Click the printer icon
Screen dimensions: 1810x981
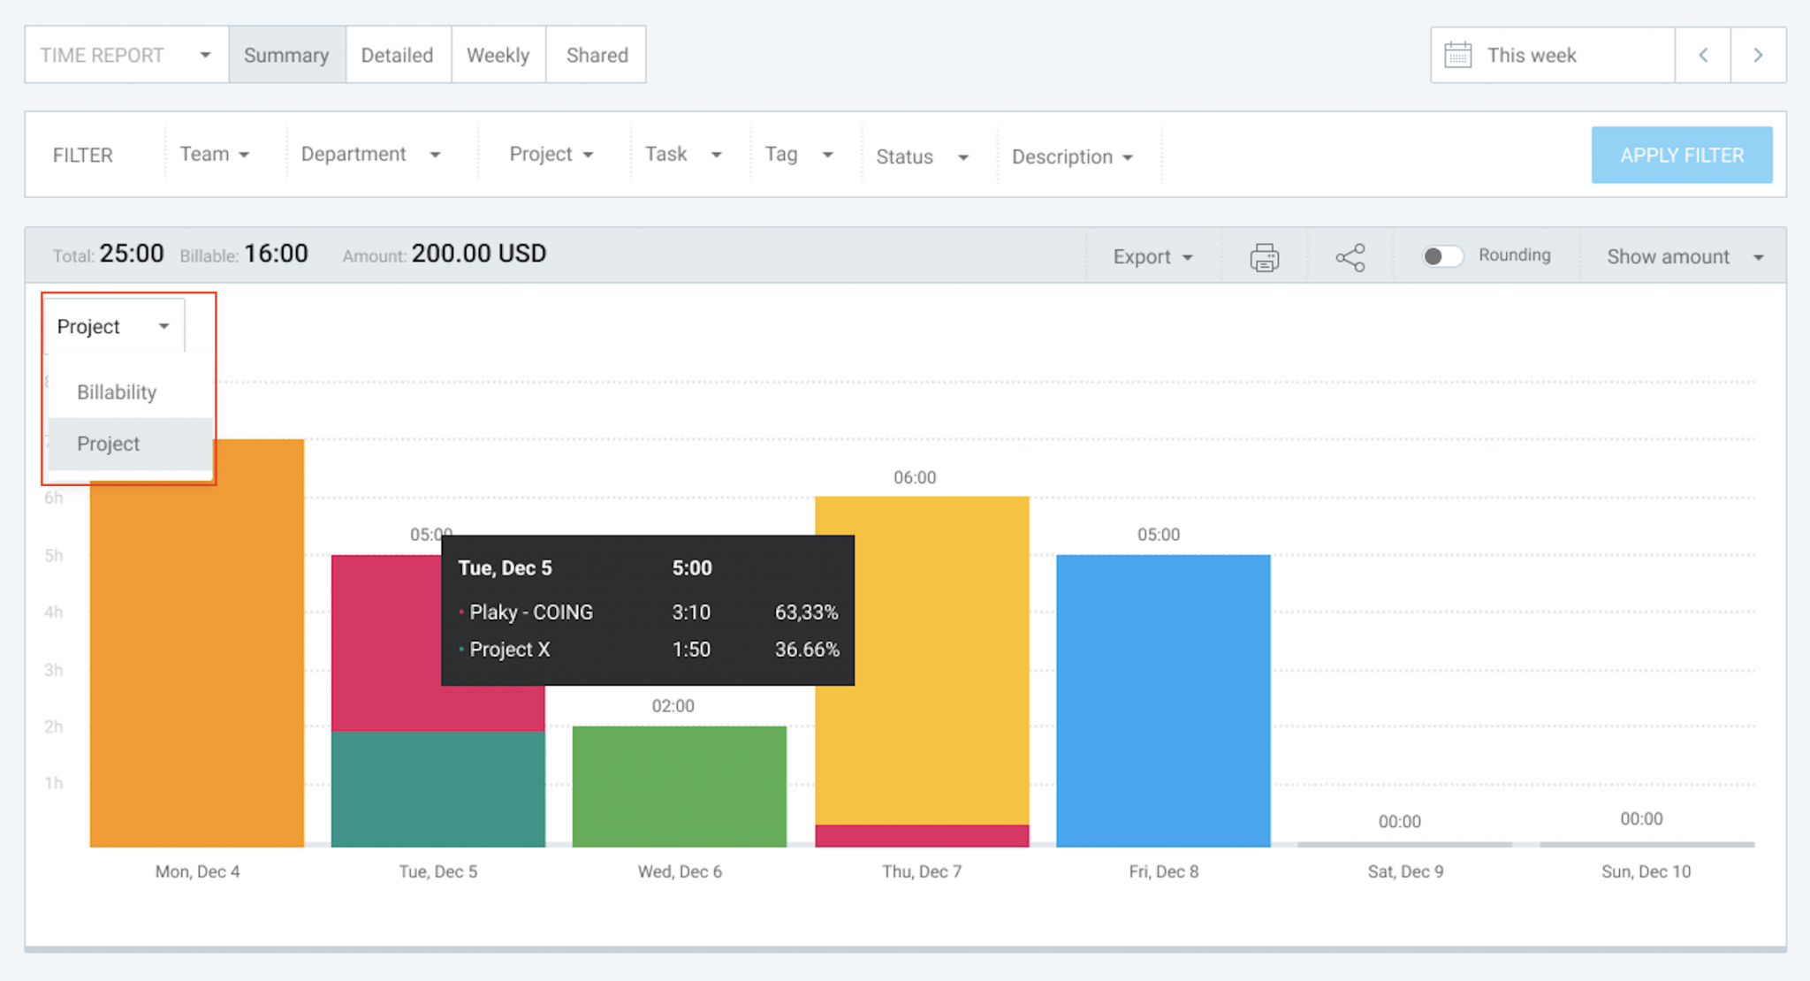[1264, 257]
